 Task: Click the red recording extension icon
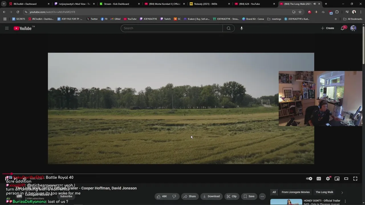coord(309,12)
